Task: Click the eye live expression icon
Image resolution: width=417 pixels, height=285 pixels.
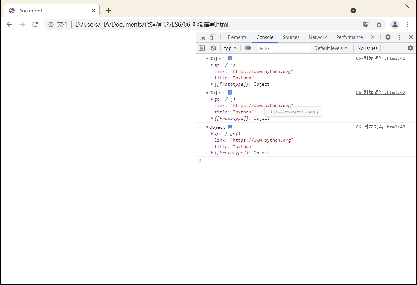Action: click(x=248, y=48)
